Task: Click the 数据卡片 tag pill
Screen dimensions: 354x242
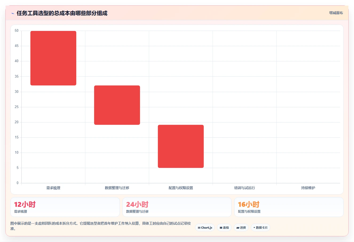Action: [x=260, y=228]
